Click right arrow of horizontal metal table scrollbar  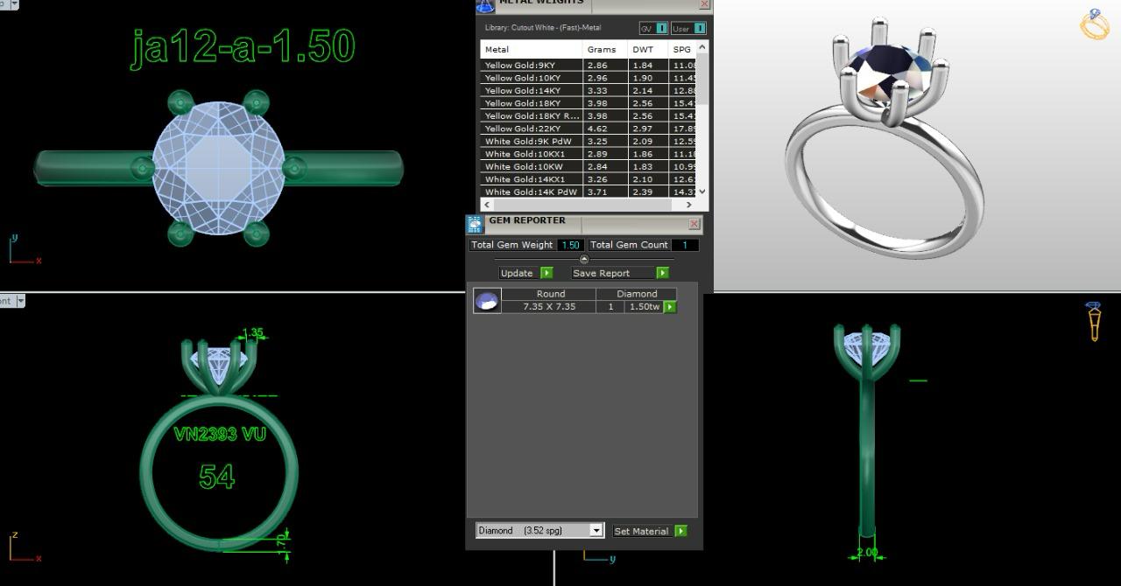(688, 204)
